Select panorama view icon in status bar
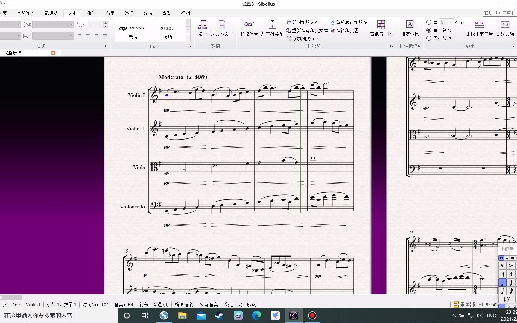Image resolution: width=517 pixels, height=323 pixels. (x=480, y=304)
